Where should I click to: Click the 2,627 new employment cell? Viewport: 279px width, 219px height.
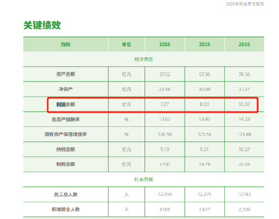pyautogui.click(x=204, y=209)
